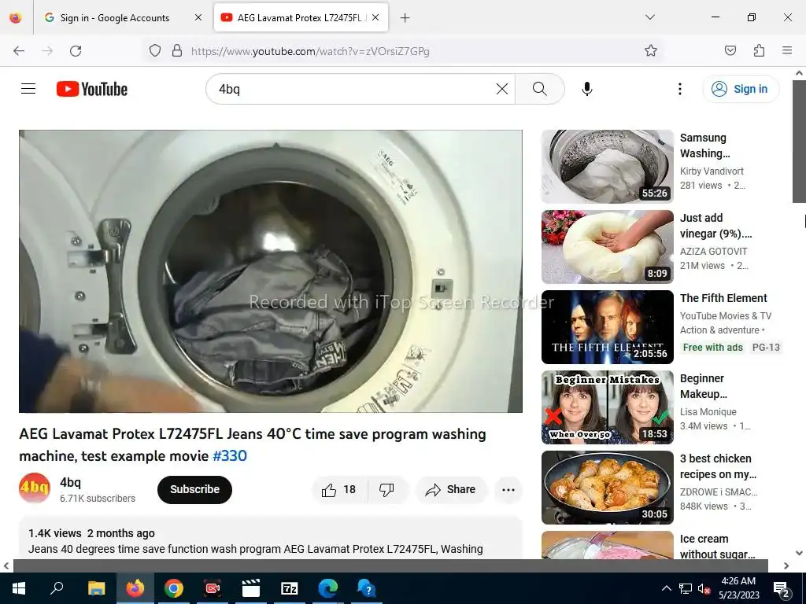Screen dimensions: 806x604
Task: Open Google Chrome from the taskbar
Action: click(x=174, y=588)
